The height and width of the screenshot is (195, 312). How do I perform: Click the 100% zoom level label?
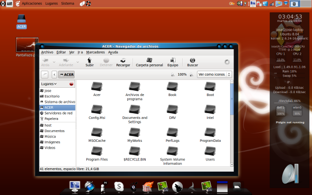(x=182, y=75)
